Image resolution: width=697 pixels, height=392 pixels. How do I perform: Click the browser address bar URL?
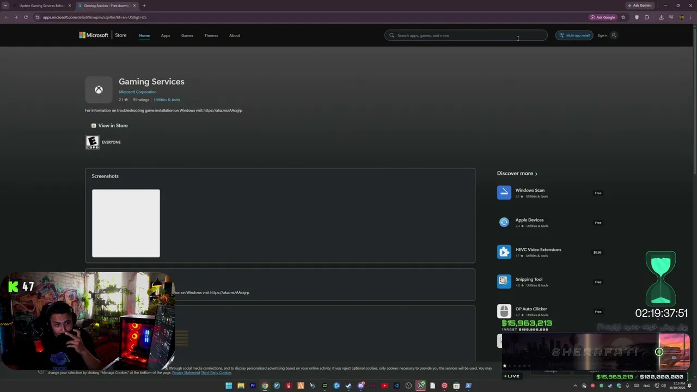pyautogui.click(x=95, y=17)
